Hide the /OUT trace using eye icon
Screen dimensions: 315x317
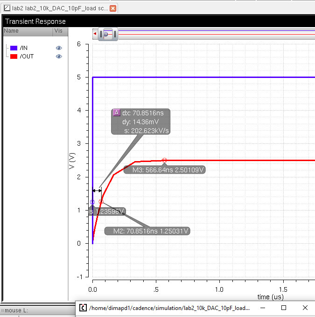(x=59, y=56)
